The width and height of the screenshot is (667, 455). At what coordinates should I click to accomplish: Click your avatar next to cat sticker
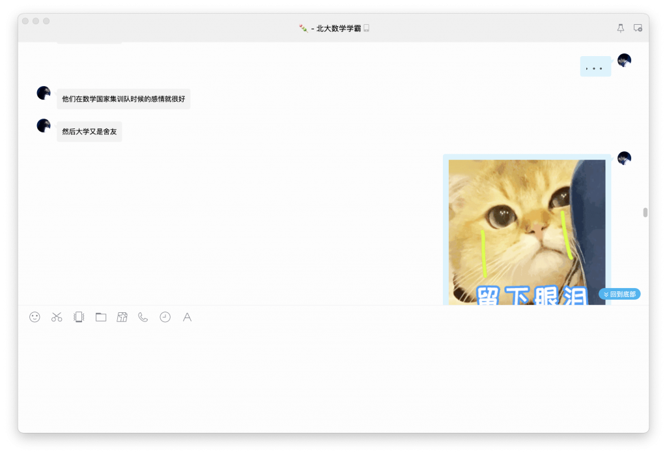[x=624, y=158]
